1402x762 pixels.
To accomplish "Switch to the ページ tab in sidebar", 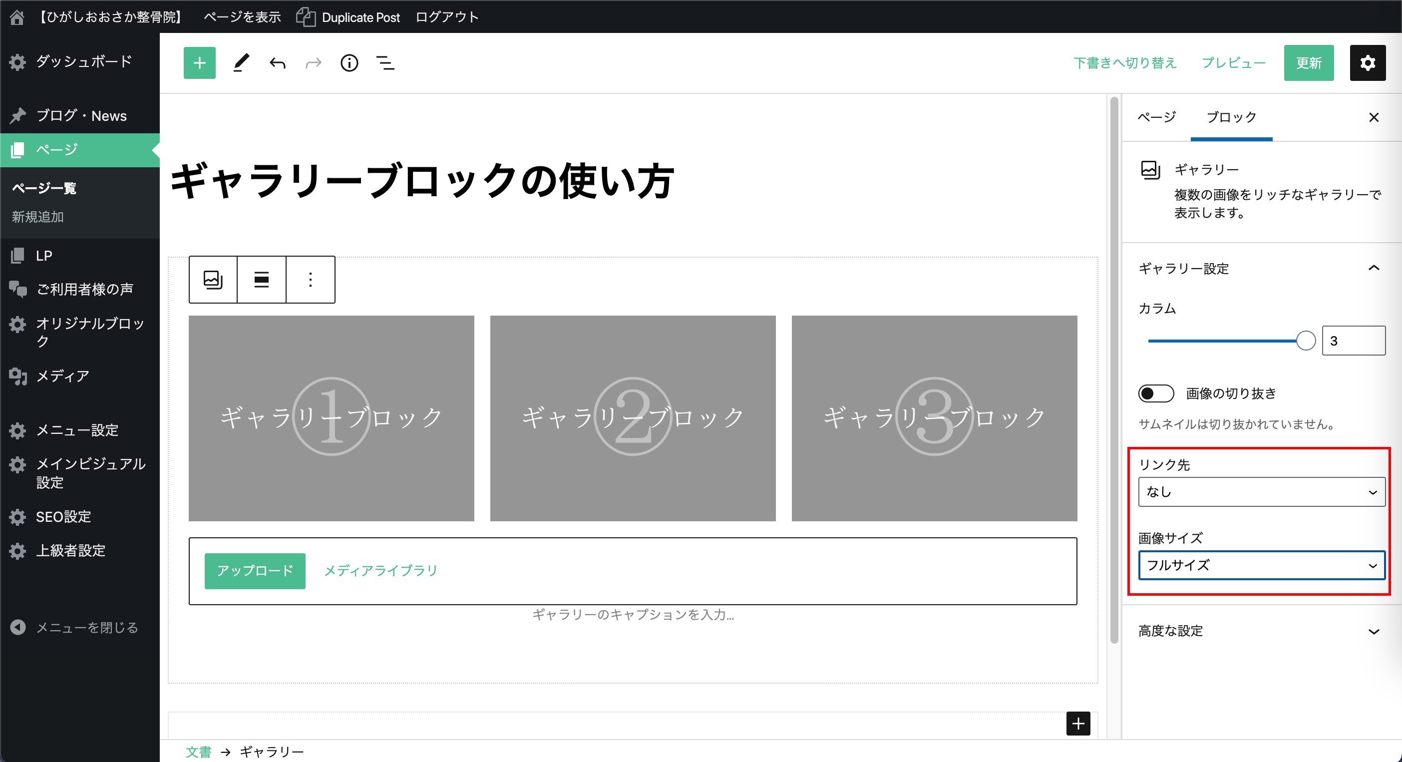I will click(x=1156, y=117).
